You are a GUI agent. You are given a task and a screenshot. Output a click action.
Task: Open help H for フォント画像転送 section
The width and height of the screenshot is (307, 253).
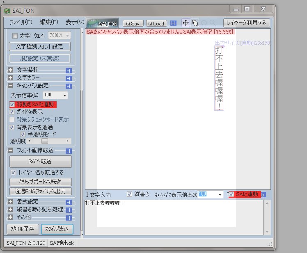(x=69, y=151)
